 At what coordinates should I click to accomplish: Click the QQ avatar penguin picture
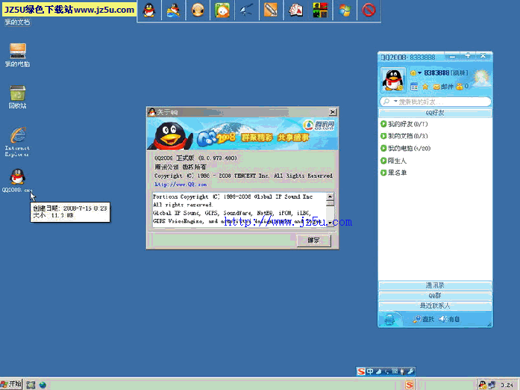point(393,80)
